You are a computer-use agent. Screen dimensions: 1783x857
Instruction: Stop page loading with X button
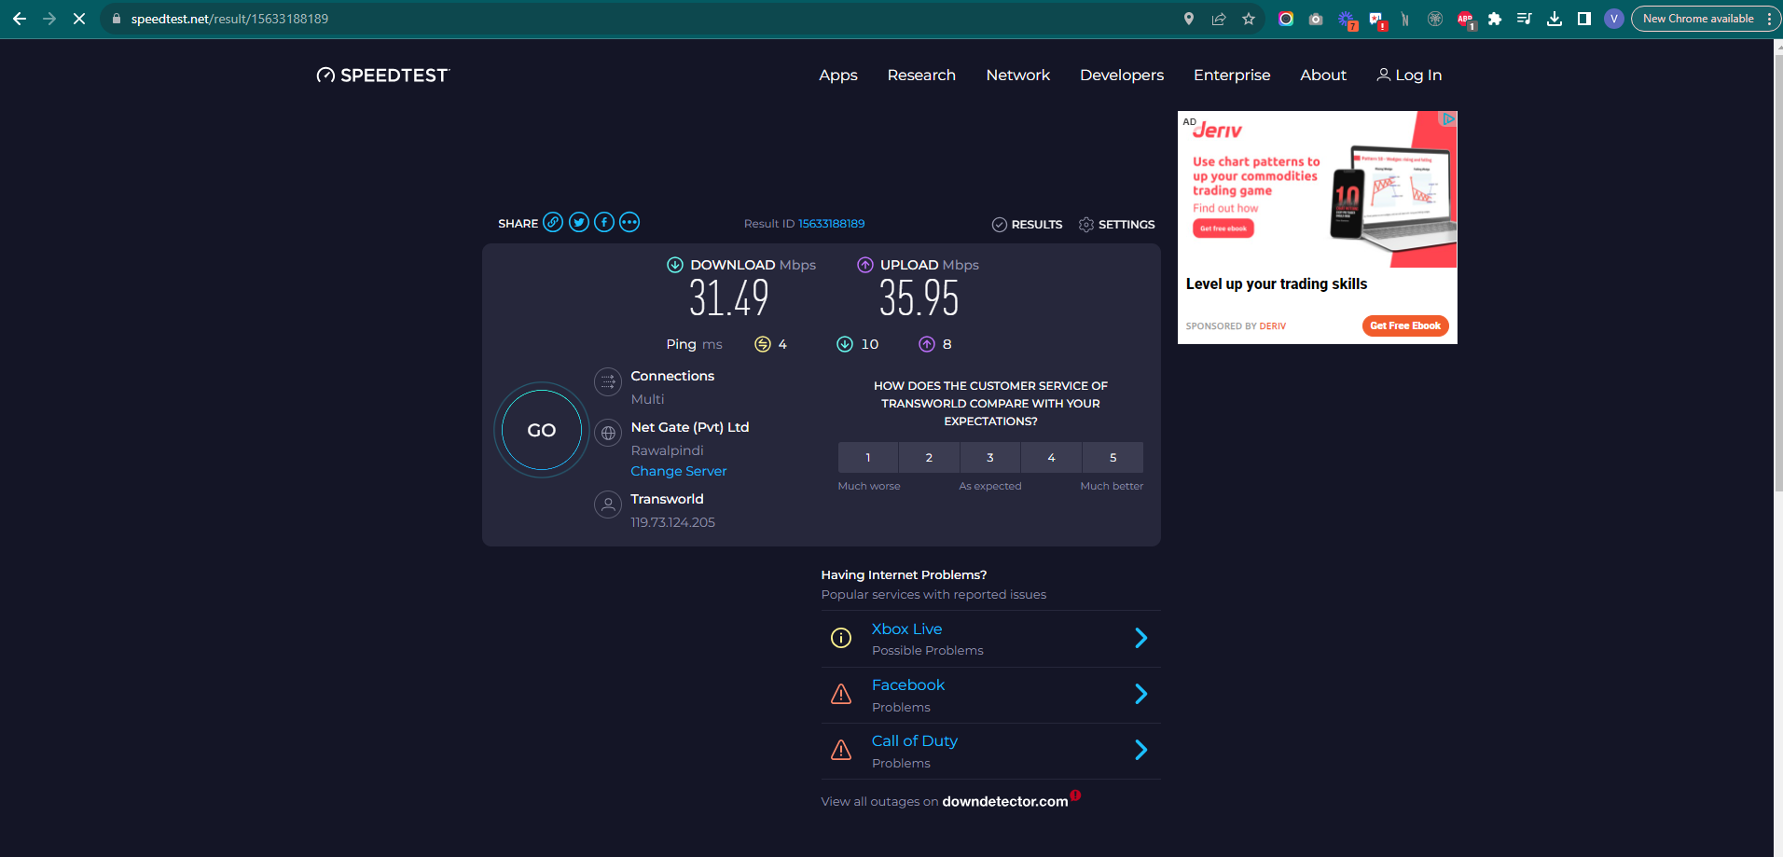tap(79, 19)
